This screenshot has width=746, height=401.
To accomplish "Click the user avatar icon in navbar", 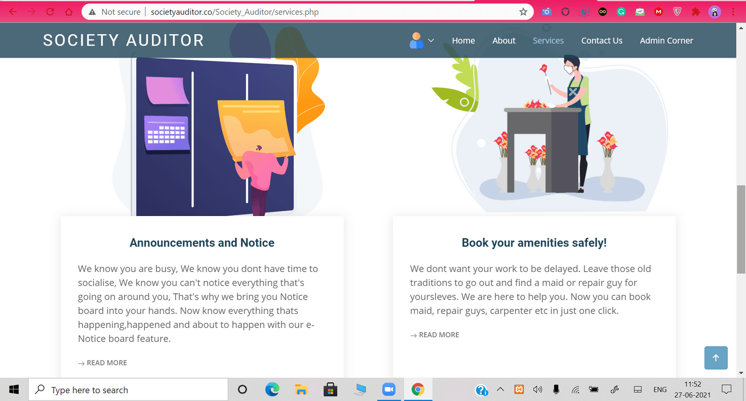I will (x=417, y=40).
